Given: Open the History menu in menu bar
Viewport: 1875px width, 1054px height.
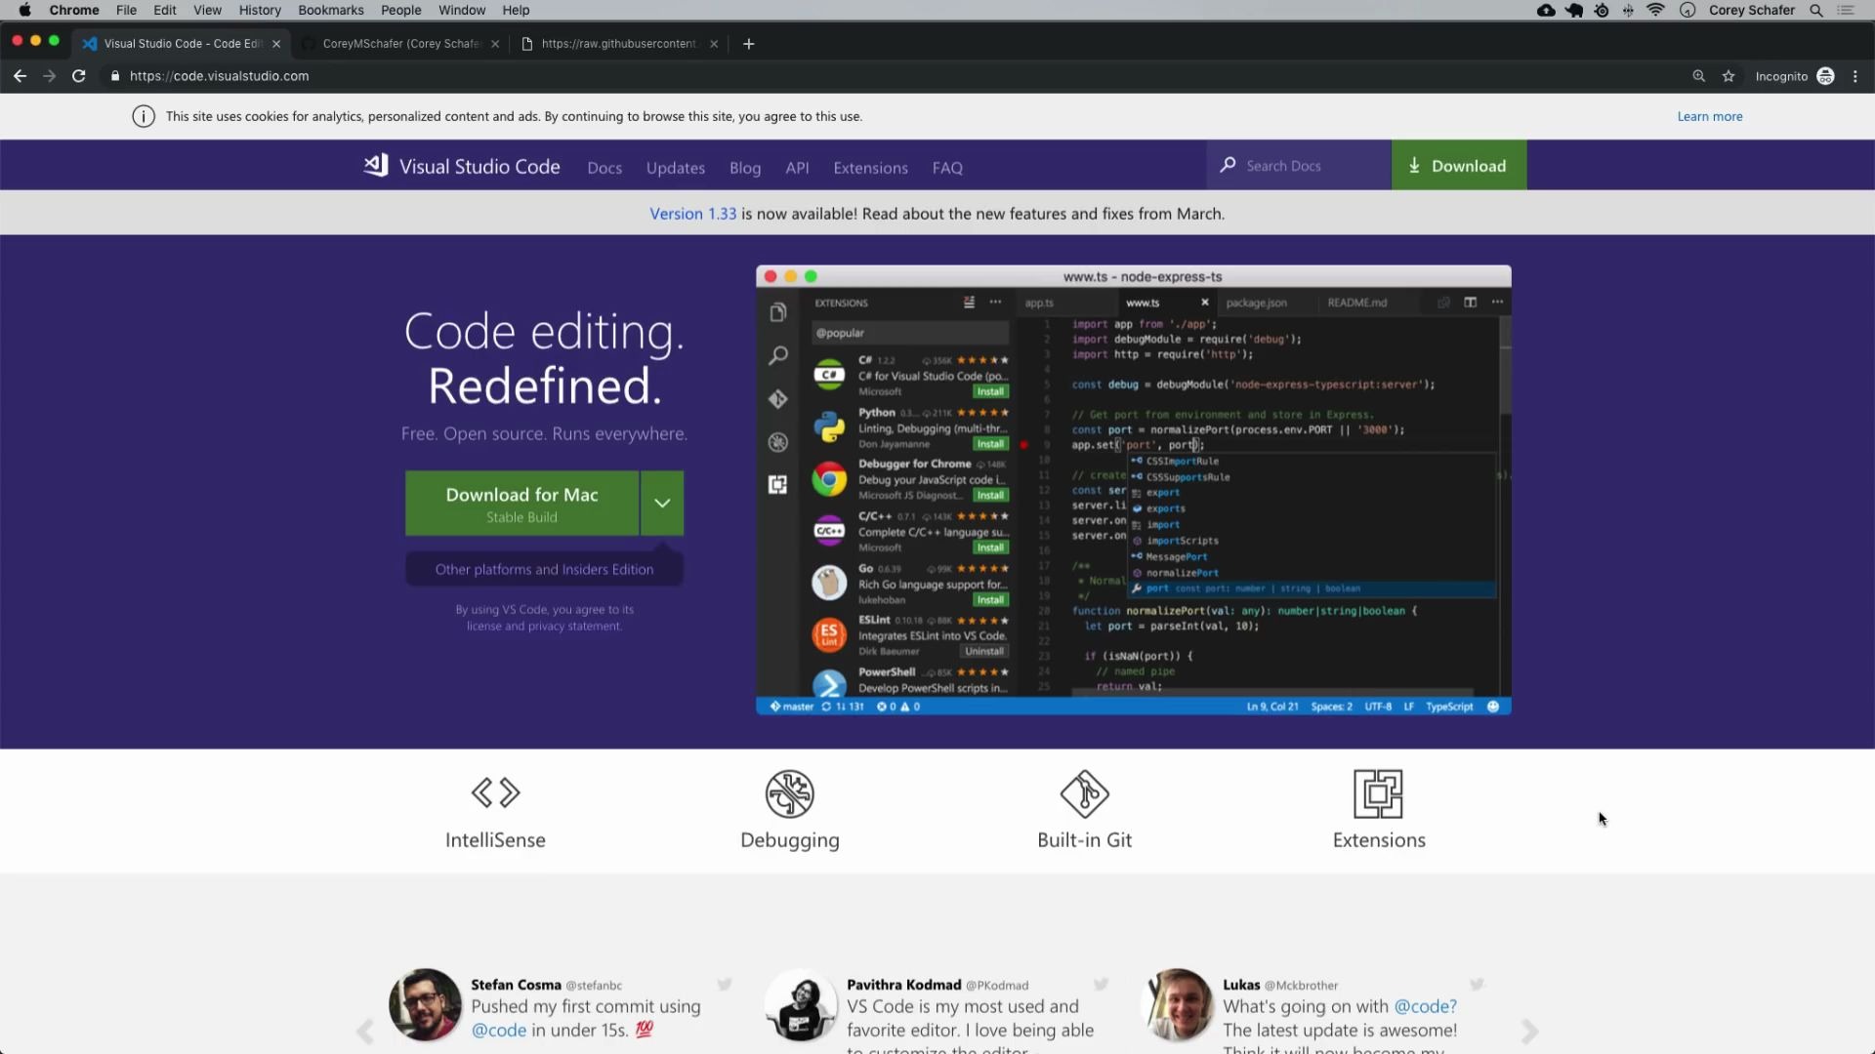Looking at the screenshot, I should (259, 11).
